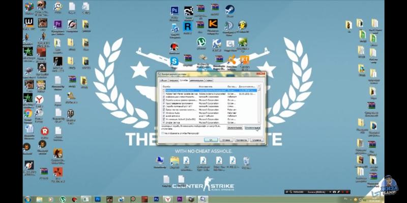
Task: Open the orange KT desktop icon
Action: (x=244, y=60)
